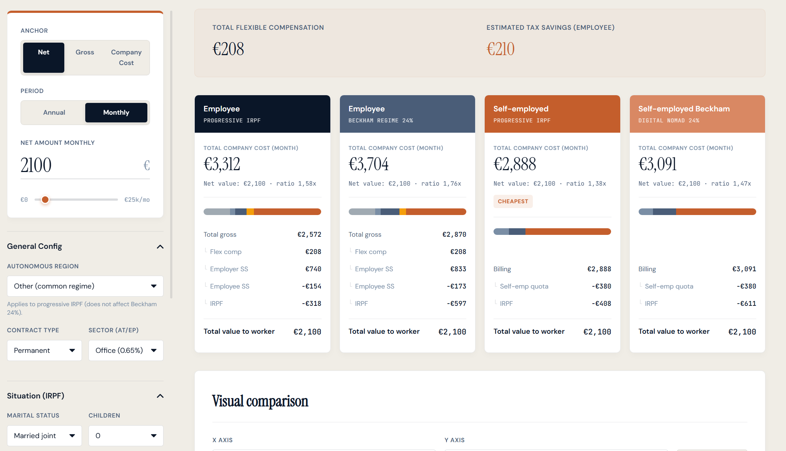Image resolution: width=786 pixels, height=451 pixels.
Task: Open the Children dropdown
Action: point(126,436)
